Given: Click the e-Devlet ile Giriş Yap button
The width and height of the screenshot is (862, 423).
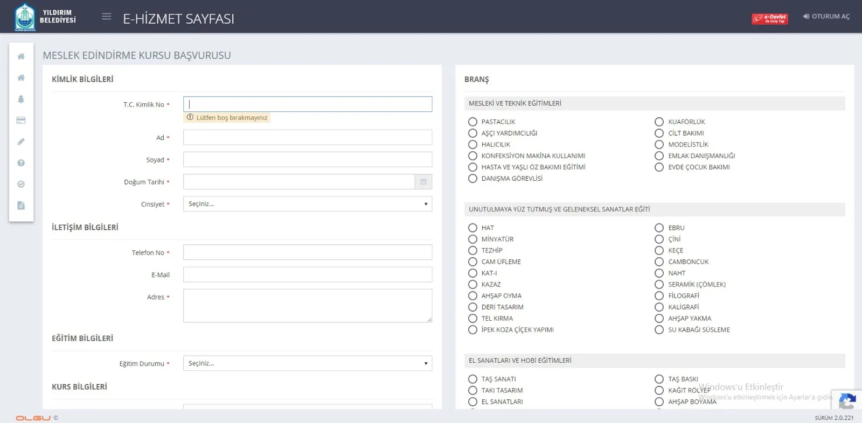Looking at the screenshot, I should [x=769, y=19].
